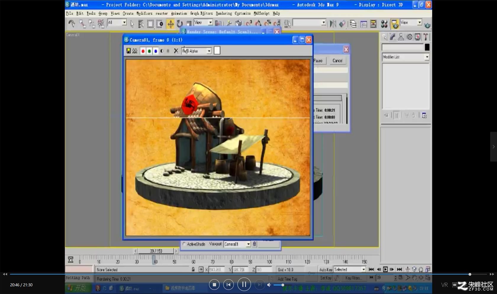Open the Graph Editors menu
Screen dimensions: 497x294
pos(201,13)
